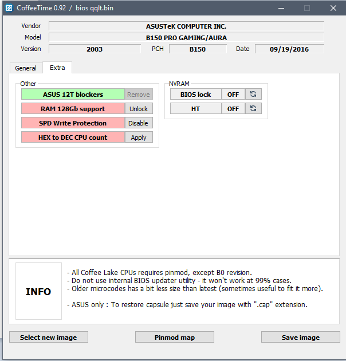Click Select new image button
Screen dimensions: 346x361
pos(49,338)
